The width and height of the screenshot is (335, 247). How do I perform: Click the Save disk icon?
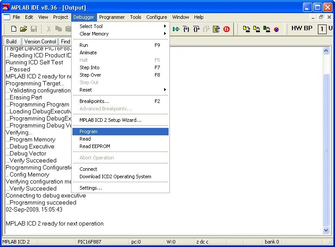34,29
